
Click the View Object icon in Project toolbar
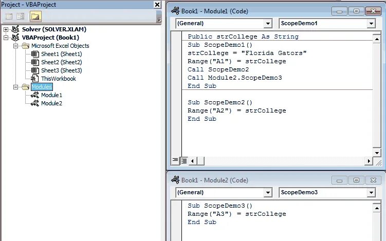tap(20, 16)
